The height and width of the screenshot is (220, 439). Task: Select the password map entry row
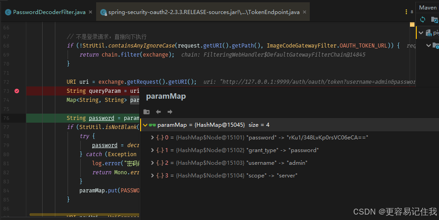pos(289,138)
